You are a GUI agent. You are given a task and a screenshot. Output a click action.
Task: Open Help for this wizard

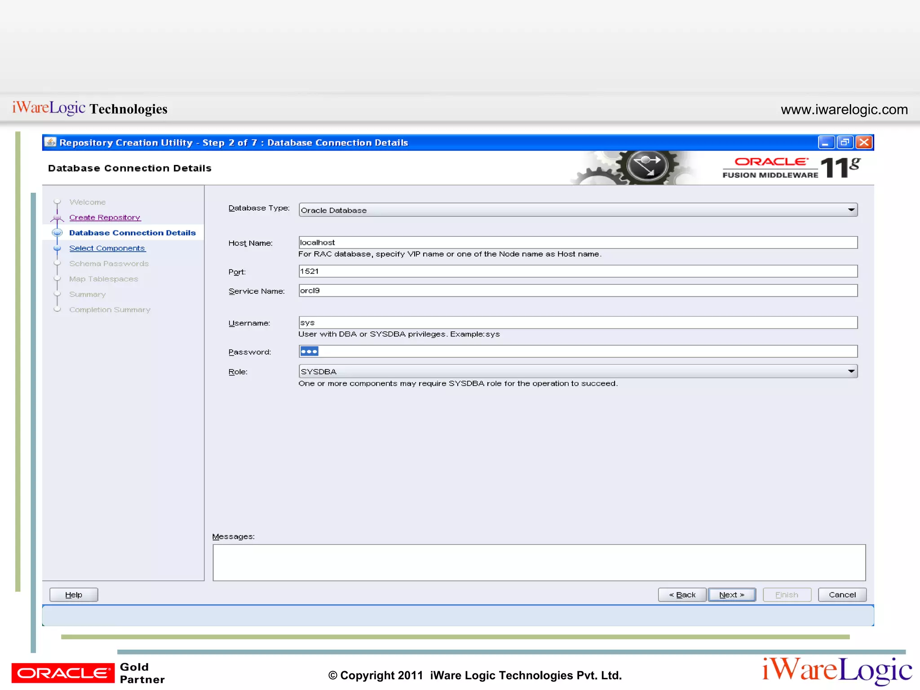tap(74, 595)
